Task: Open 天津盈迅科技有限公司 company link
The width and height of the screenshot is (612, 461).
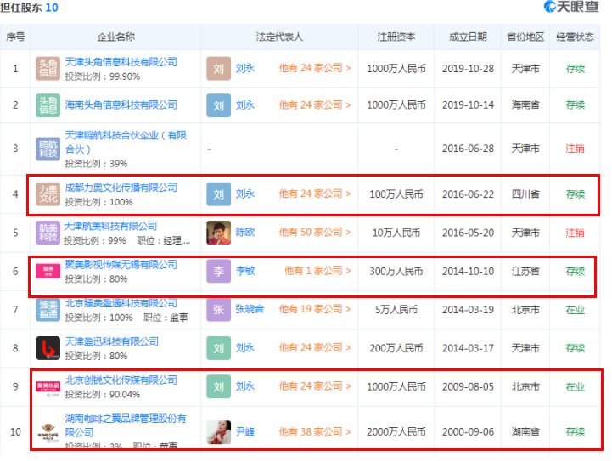Action: point(112,341)
